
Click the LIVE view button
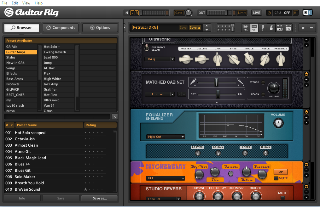point(256,13)
